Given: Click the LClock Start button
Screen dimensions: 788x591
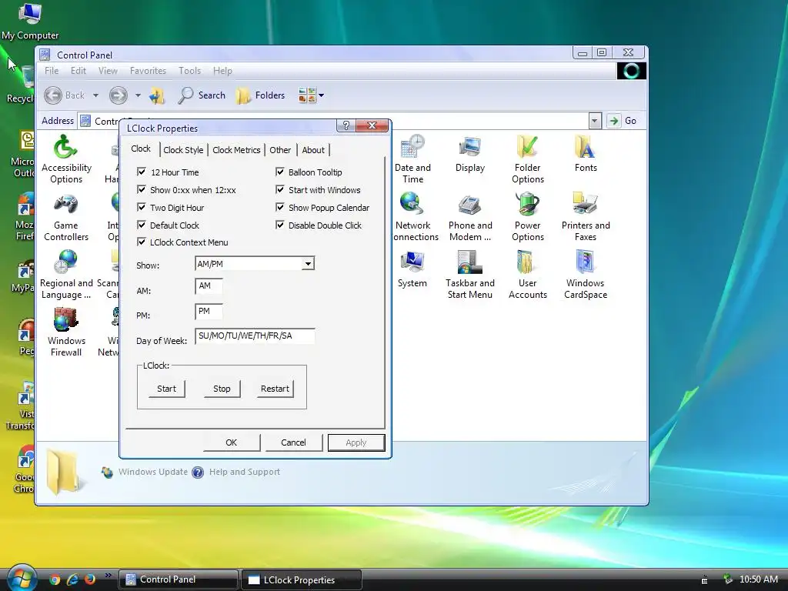Looking at the screenshot, I should (x=166, y=389).
